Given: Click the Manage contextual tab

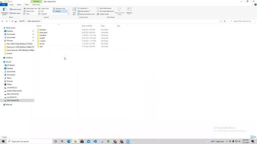Looking at the screenshot, I should [x=36, y=2].
